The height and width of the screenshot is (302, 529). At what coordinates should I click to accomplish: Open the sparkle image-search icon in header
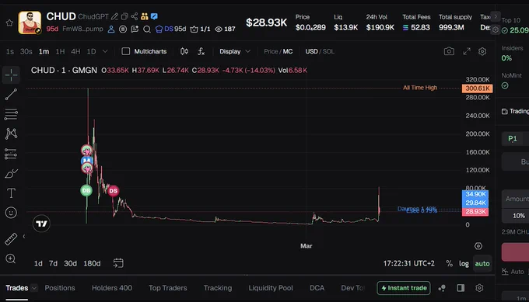pos(135,30)
